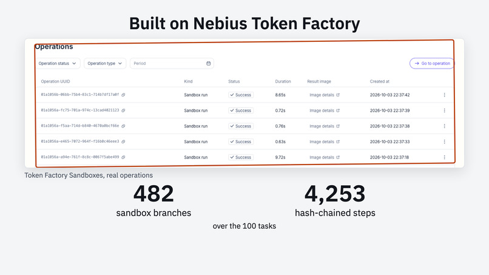Sort by Duration column header
This screenshot has height=275, width=489.
(x=283, y=81)
